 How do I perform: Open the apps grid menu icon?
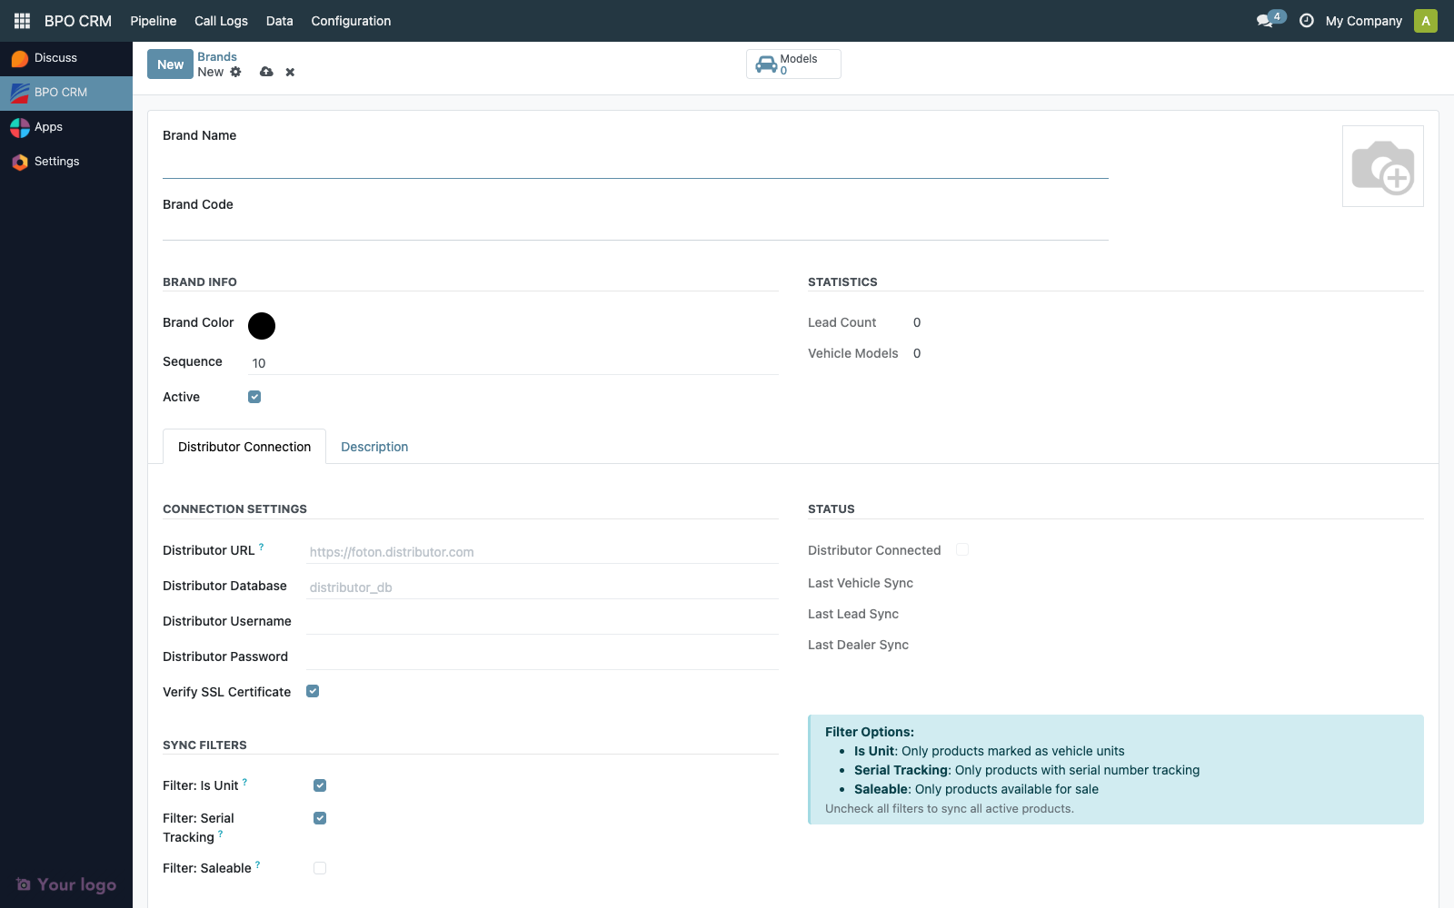22,21
